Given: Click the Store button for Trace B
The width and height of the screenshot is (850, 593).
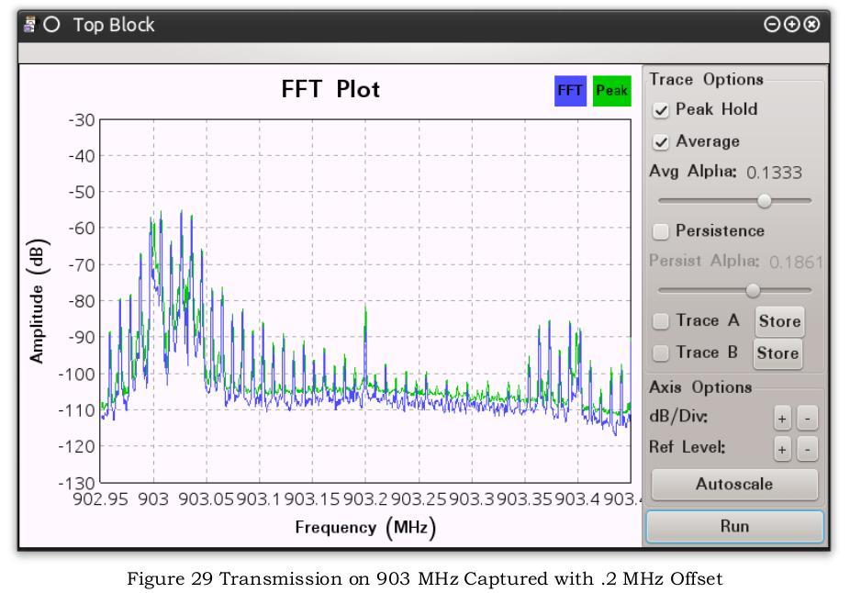Looking at the screenshot, I should click(x=777, y=353).
